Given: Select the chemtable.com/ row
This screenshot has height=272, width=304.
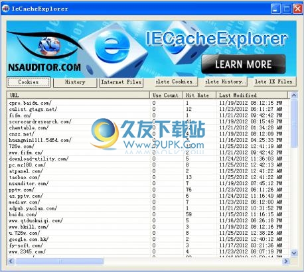Looking at the screenshot, I should click(x=148, y=127).
